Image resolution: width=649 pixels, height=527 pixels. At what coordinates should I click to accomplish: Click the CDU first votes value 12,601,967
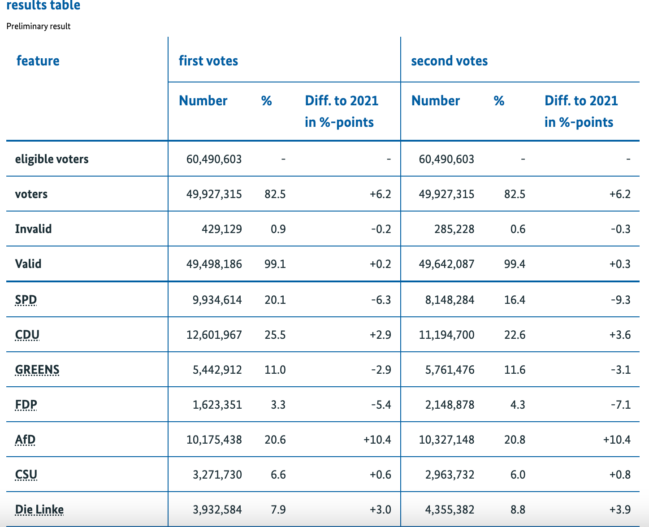(x=214, y=335)
